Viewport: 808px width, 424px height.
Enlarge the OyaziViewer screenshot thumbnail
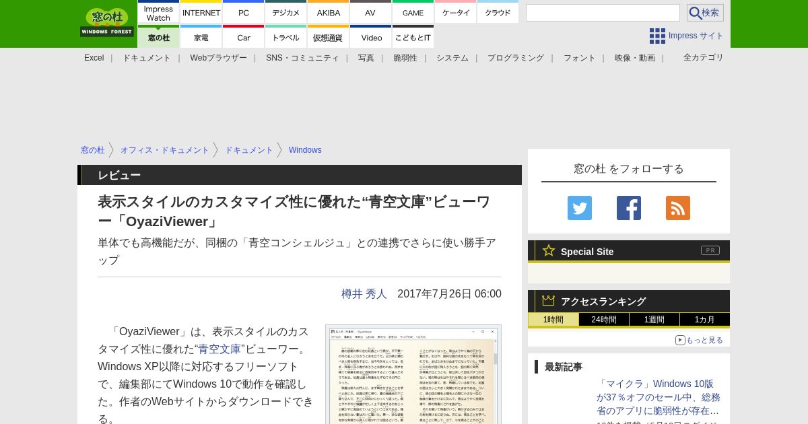coord(413,375)
